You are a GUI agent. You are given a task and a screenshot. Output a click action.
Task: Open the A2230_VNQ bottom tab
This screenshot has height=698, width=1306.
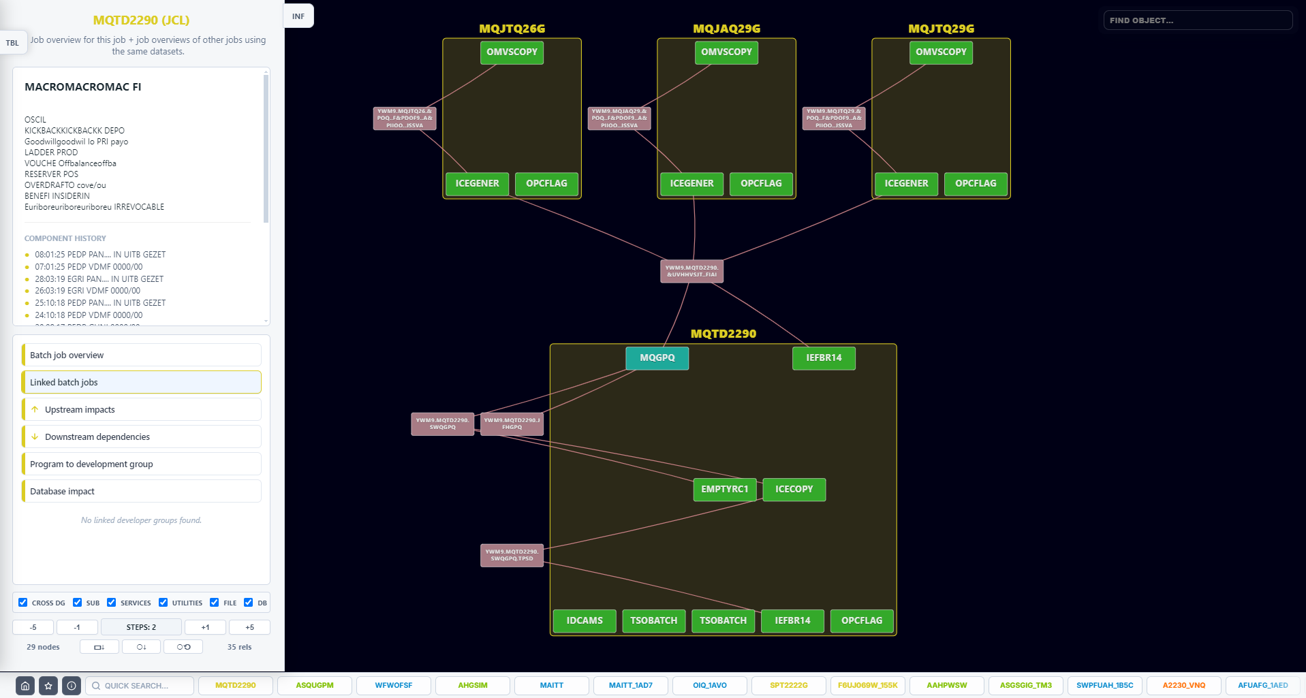(1184, 686)
